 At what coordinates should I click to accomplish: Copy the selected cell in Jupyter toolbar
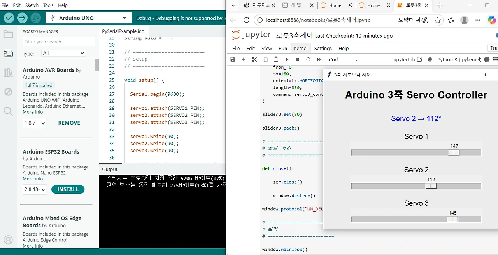tap(265, 59)
